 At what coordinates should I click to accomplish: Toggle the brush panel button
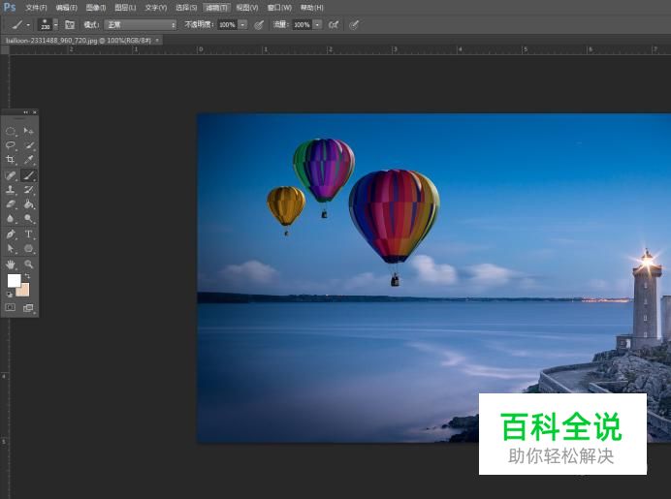tap(70, 24)
